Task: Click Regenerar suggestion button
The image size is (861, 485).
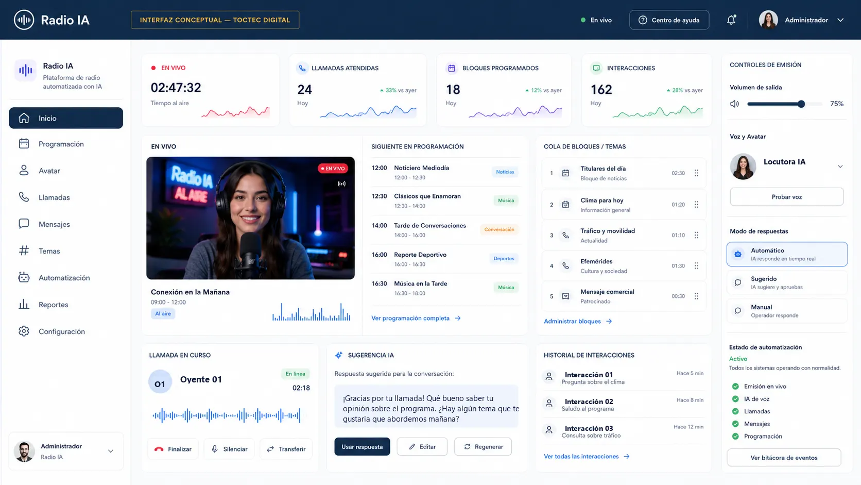Action: tap(483, 447)
